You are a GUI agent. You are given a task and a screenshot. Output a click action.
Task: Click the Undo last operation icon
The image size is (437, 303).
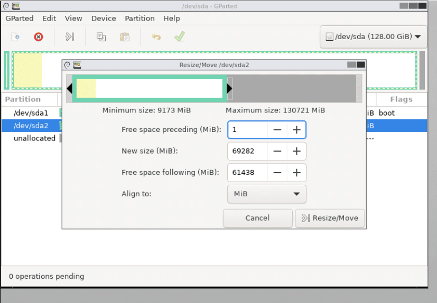(x=156, y=37)
